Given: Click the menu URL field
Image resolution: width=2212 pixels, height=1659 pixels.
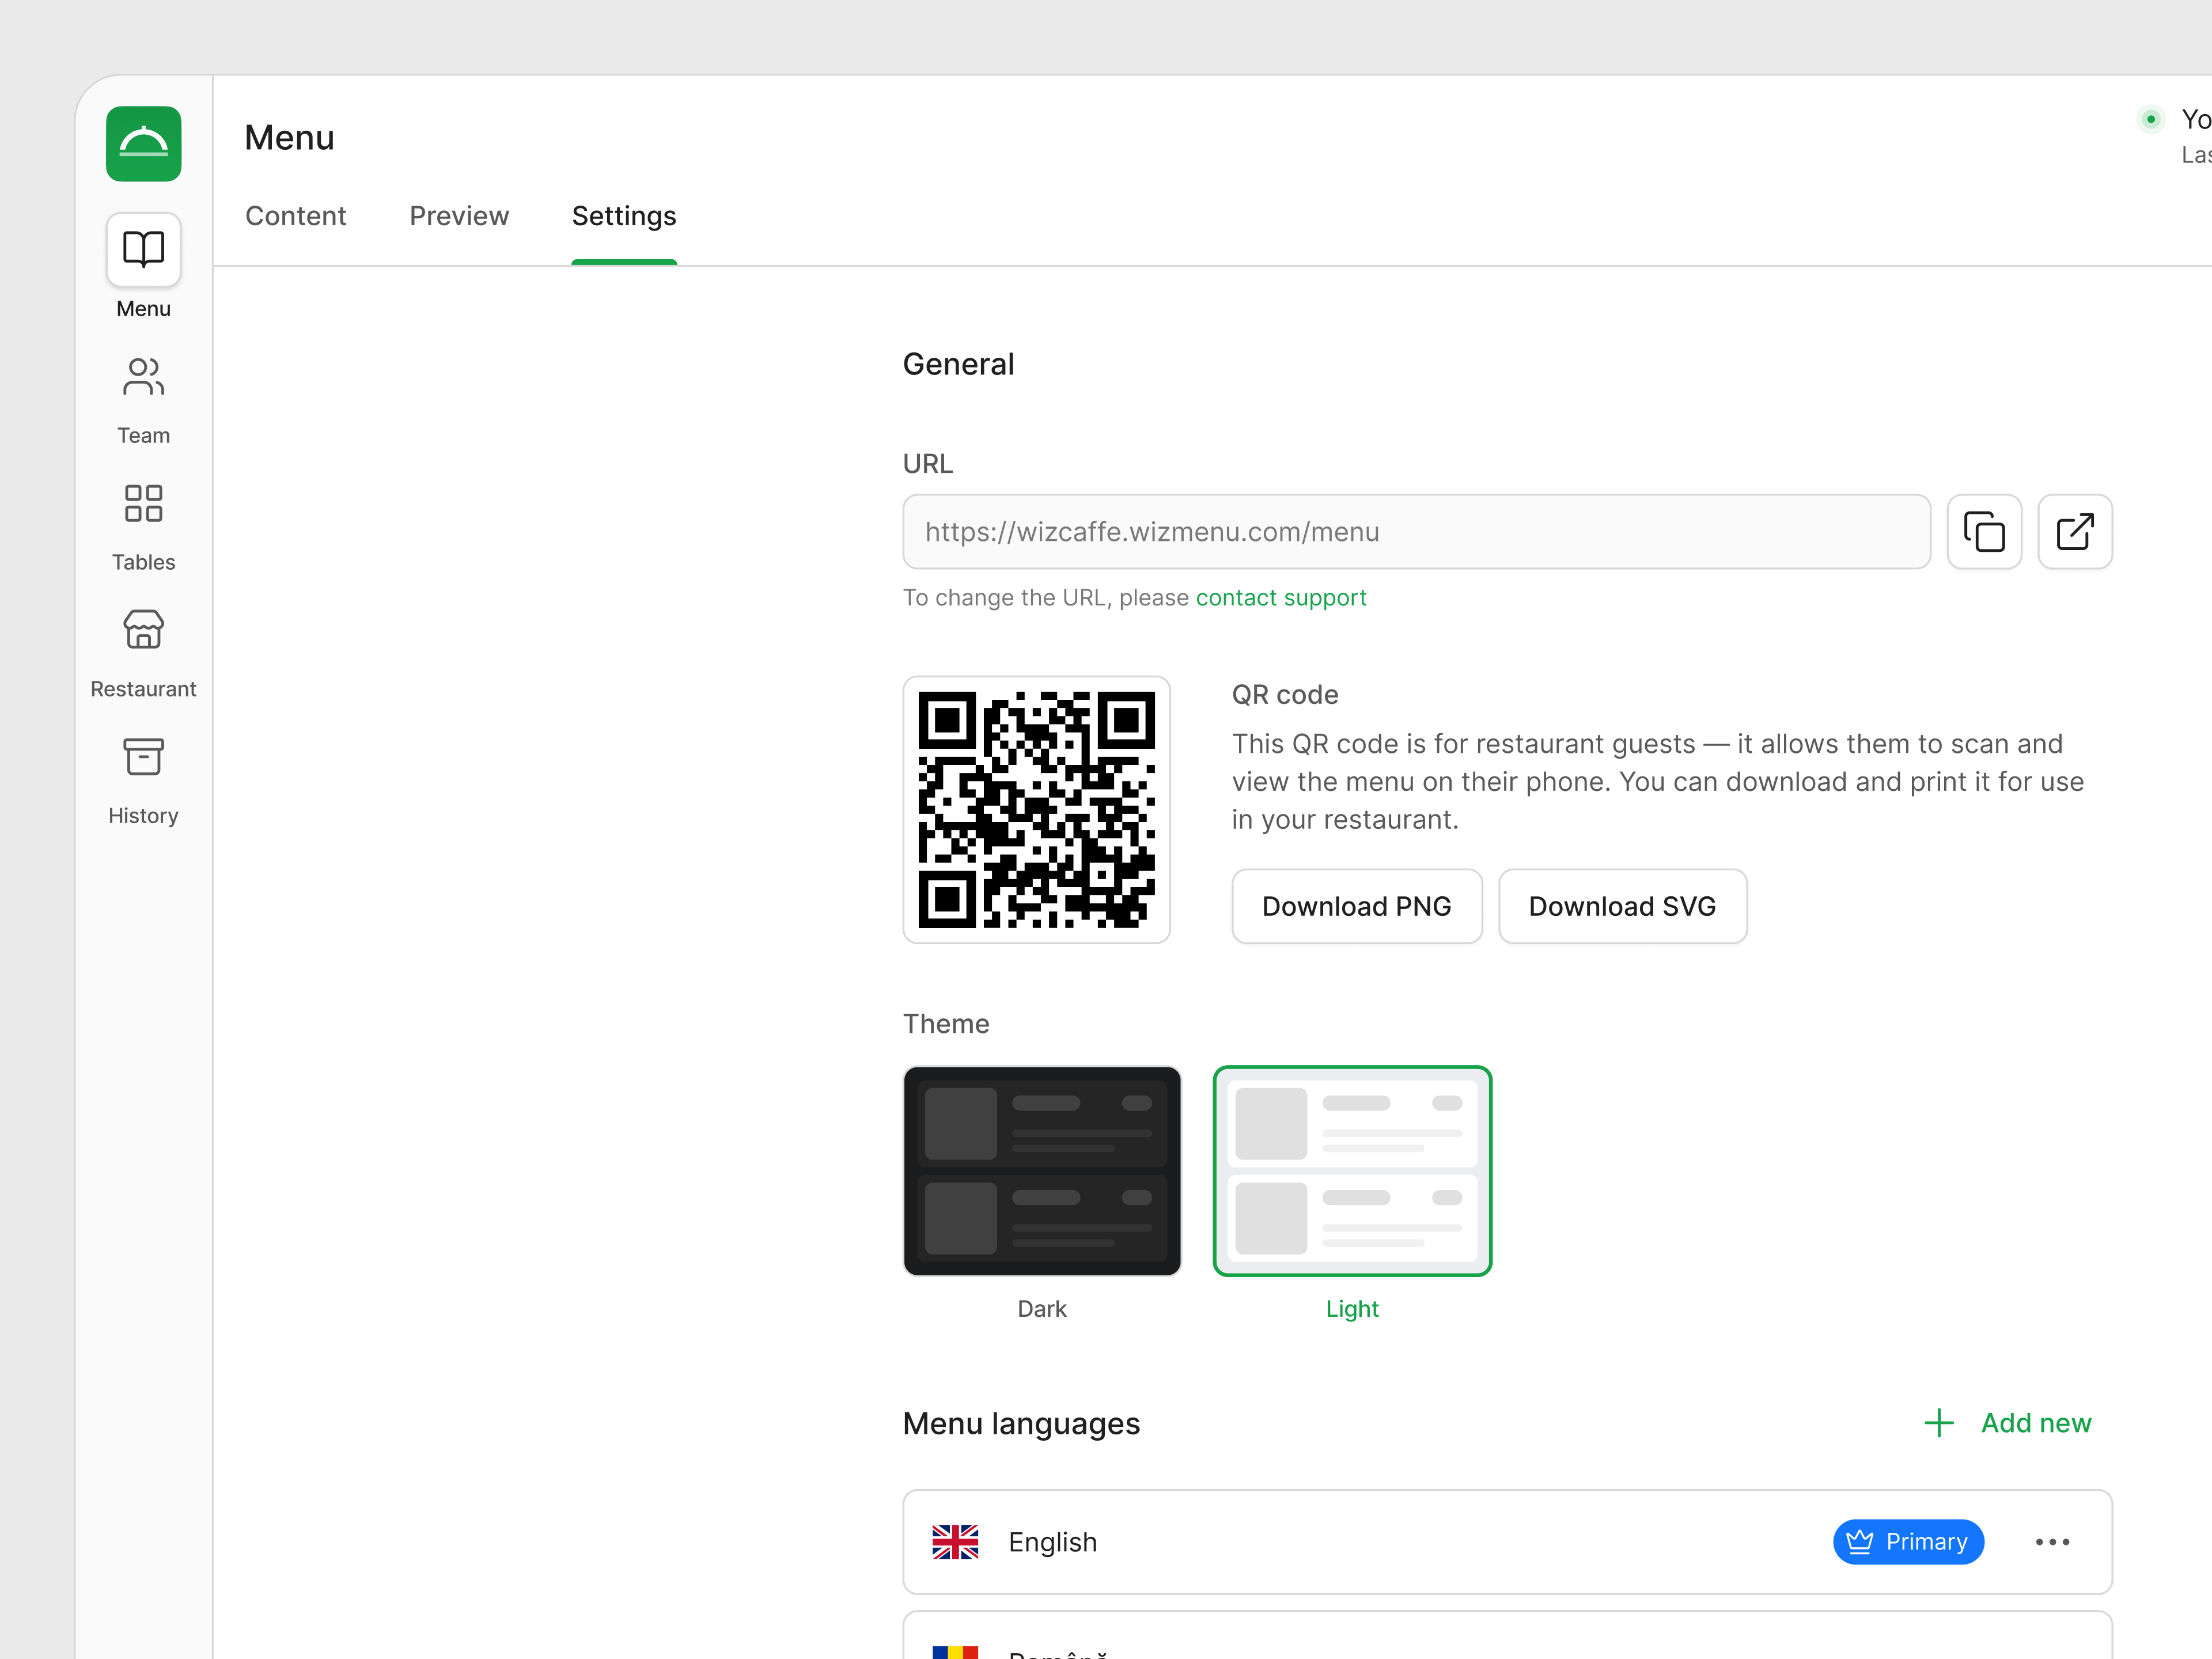Looking at the screenshot, I should tap(1416, 532).
